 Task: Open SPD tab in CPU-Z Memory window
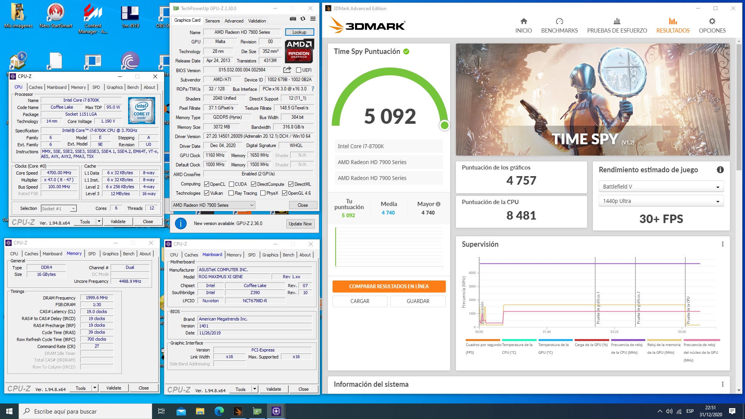[x=92, y=254]
